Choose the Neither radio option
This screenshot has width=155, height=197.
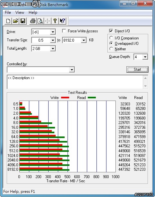point(111,49)
